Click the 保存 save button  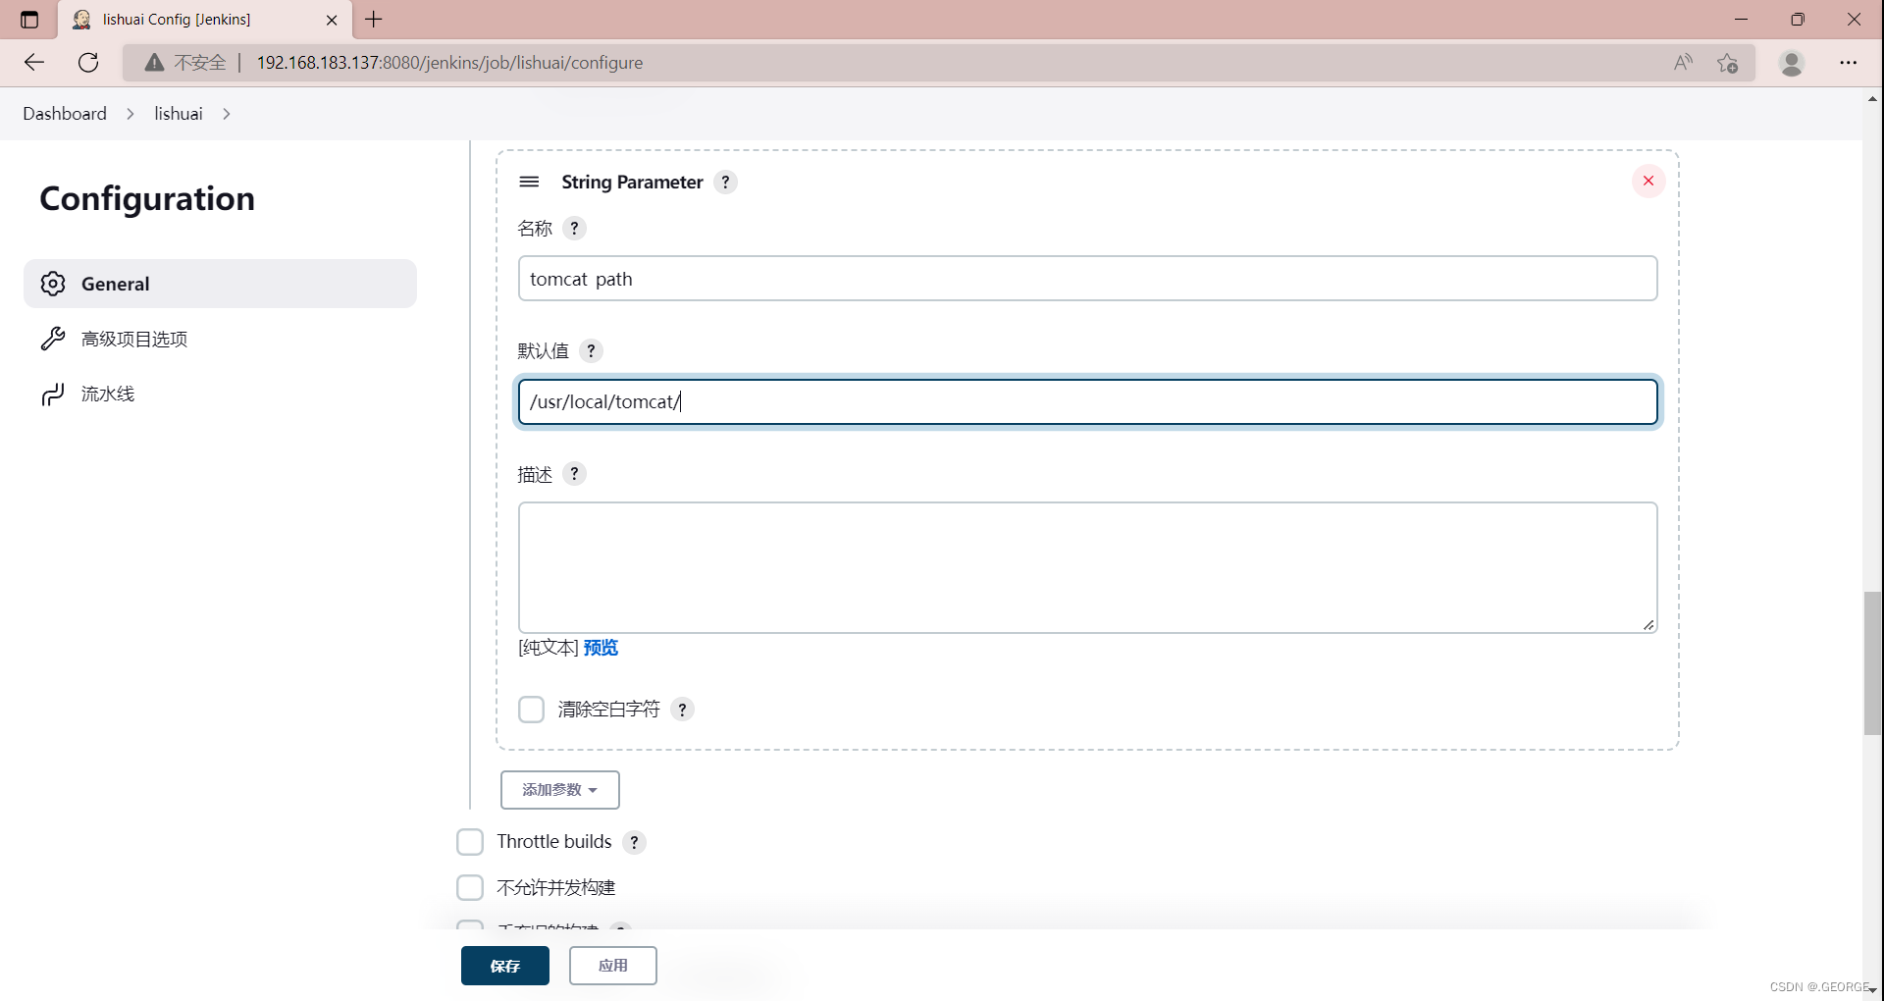pos(505,966)
